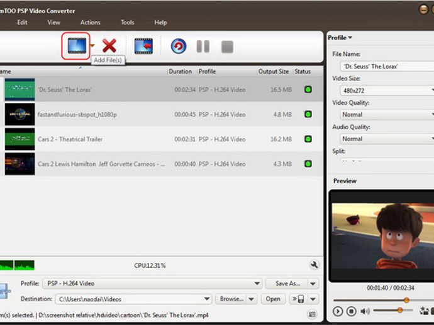
Task: Open the Add File(s) dropdown arrow
Action: (92, 46)
